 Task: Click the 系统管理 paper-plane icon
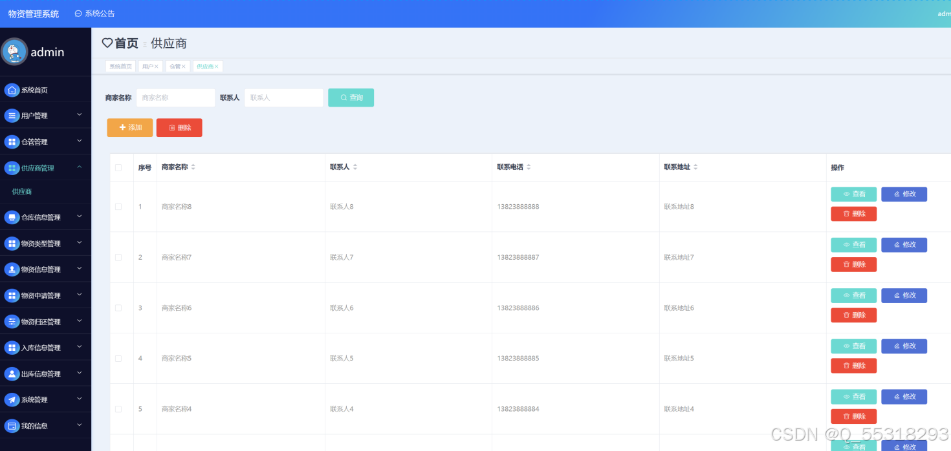click(12, 400)
